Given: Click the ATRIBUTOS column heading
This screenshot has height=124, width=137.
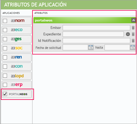Looking at the screenshot, I should click(41, 13).
